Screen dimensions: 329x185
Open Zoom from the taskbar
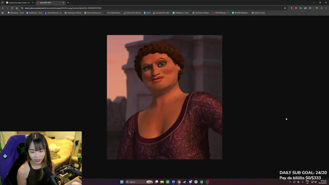173,182
